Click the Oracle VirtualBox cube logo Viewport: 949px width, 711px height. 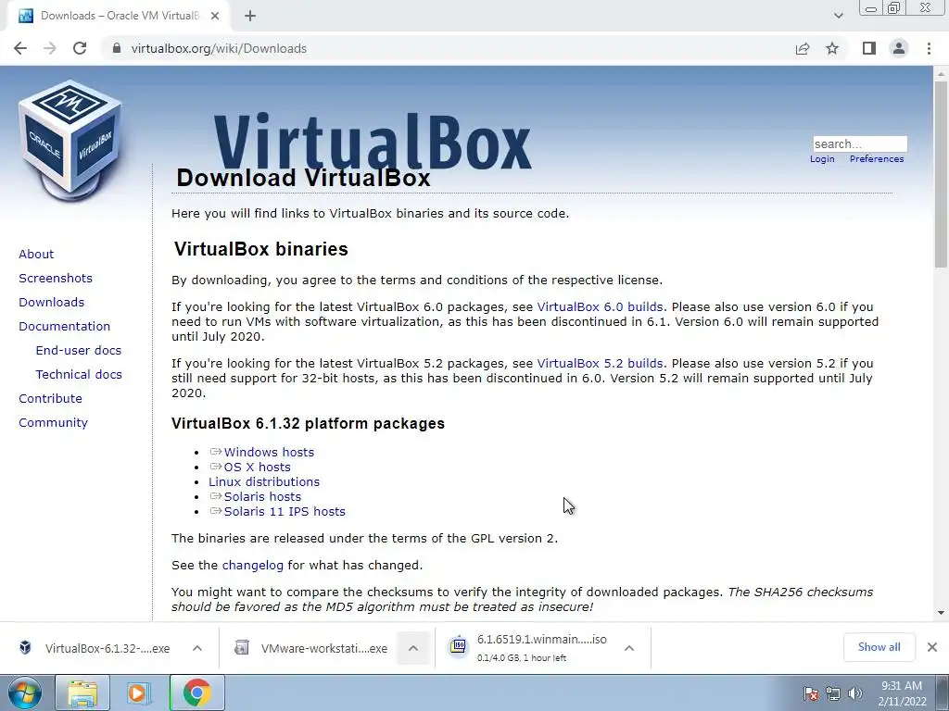[70, 141]
